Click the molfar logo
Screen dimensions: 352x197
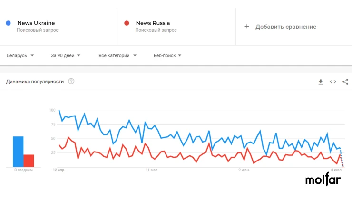coord(323,179)
